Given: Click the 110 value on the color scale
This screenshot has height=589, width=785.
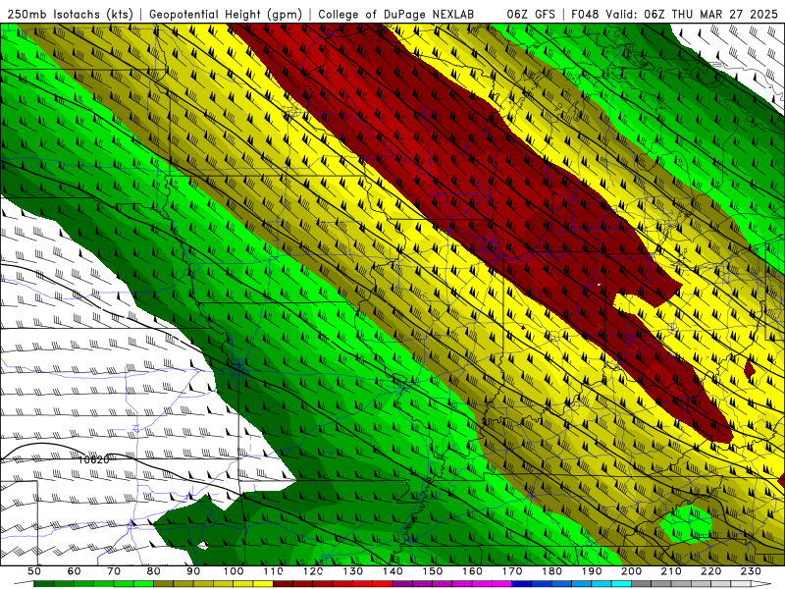Looking at the screenshot, I should point(274,571).
